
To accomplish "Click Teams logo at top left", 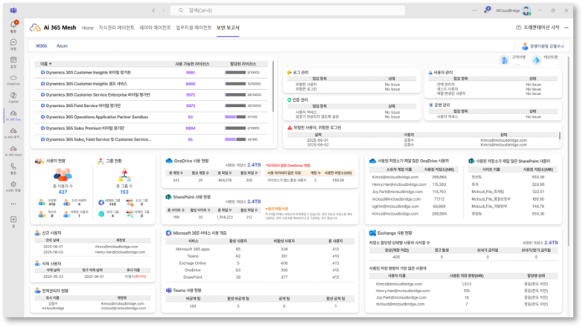I will [13, 10].
